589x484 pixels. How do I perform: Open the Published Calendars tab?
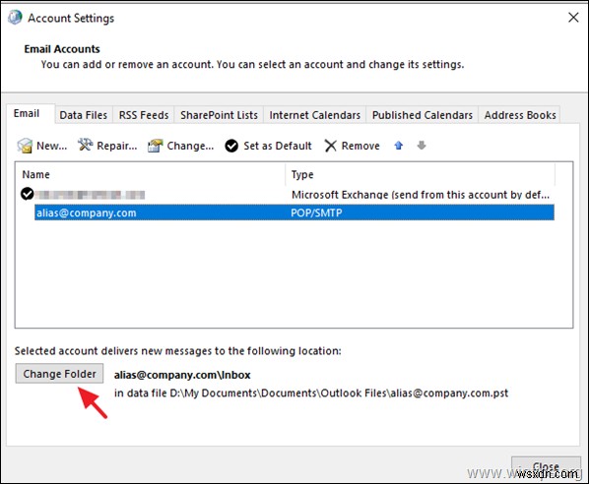(x=423, y=115)
